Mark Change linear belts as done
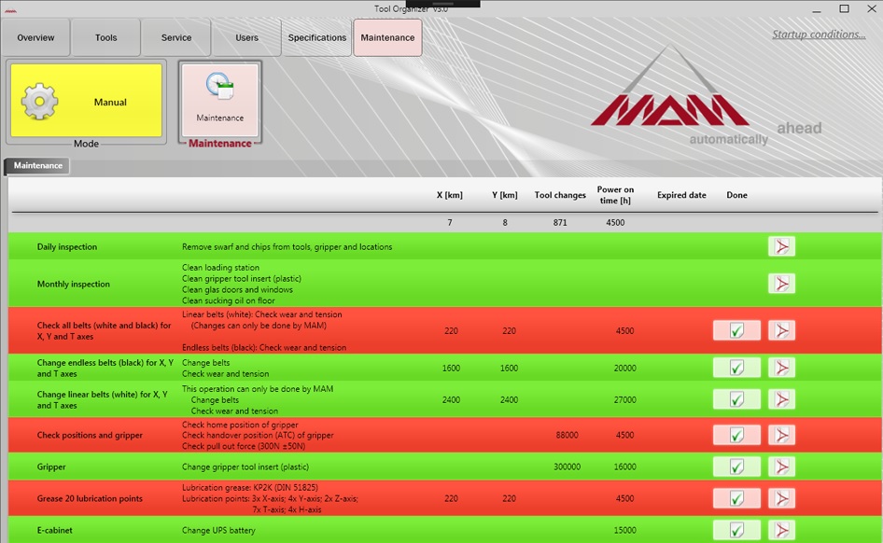 coord(736,399)
